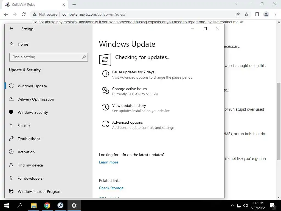
Task: Click the Find my device person icon
Action: click(11, 165)
